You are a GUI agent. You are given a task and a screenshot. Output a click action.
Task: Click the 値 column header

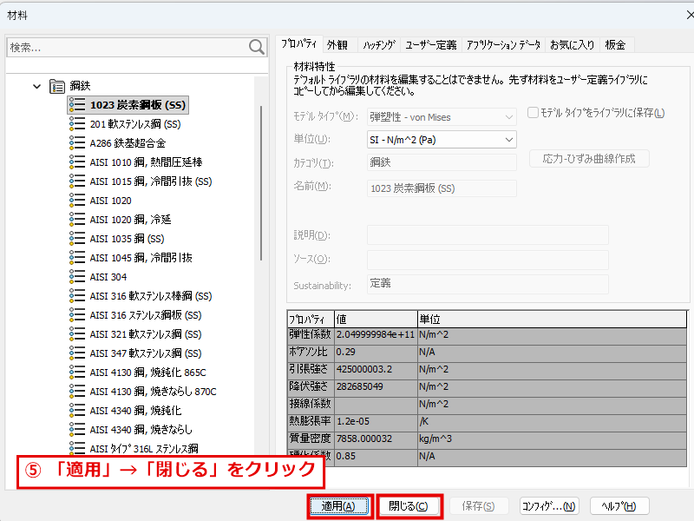[376, 319]
